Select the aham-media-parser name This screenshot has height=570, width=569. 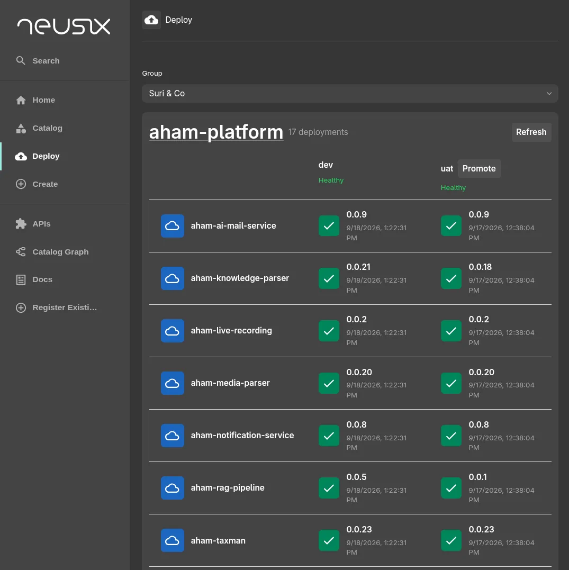click(x=230, y=383)
